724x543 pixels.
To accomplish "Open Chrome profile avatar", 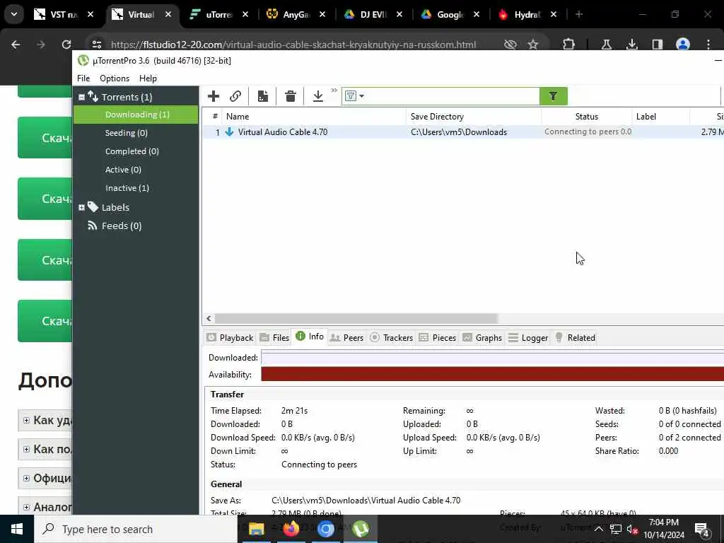I will click(682, 45).
